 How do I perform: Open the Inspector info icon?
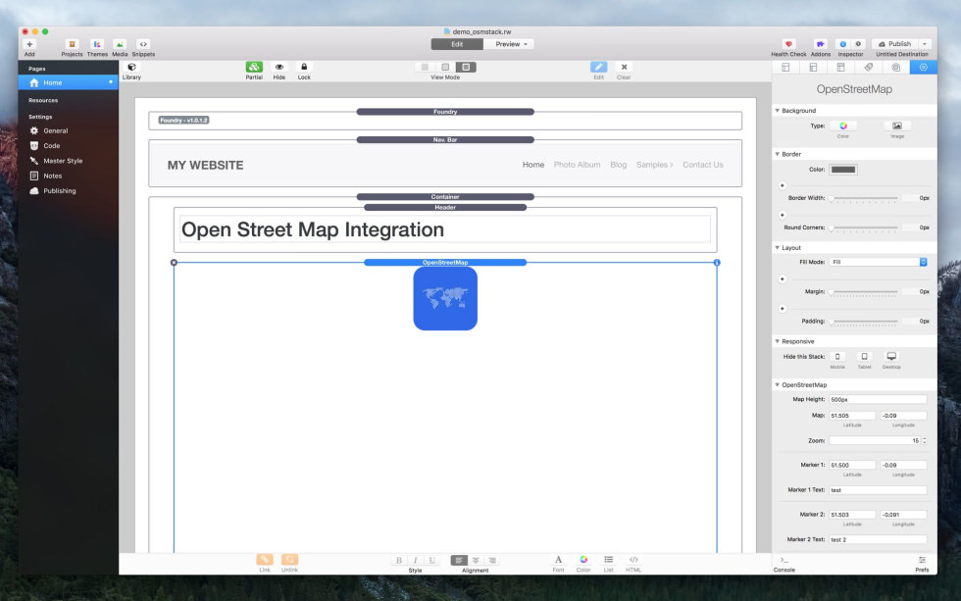point(842,44)
